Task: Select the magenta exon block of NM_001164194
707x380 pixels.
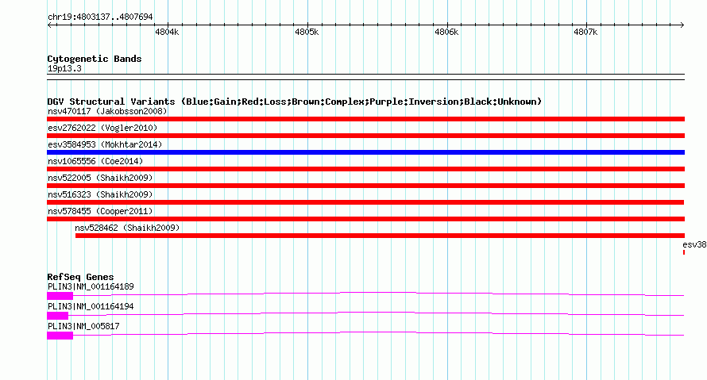Action: pos(58,316)
